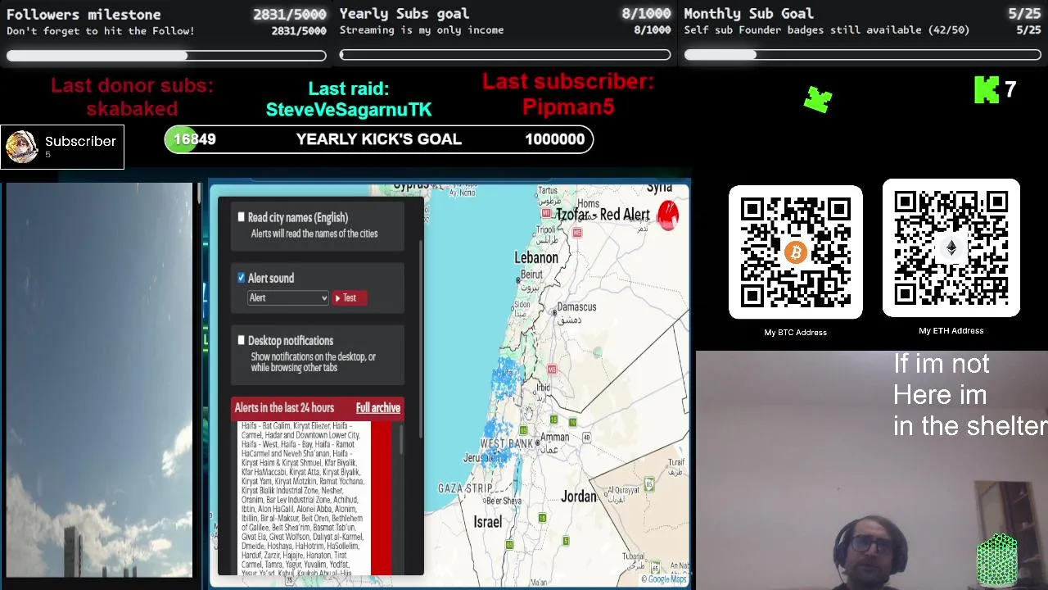This screenshot has width=1048, height=590.
Task: Click the Israel country label on map
Action: click(488, 522)
